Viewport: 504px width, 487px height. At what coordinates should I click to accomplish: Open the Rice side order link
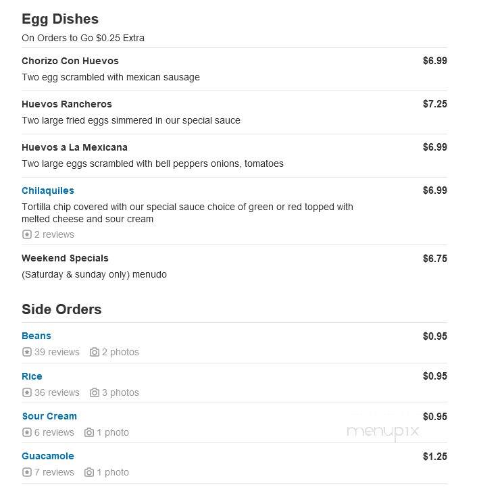[32, 376]
